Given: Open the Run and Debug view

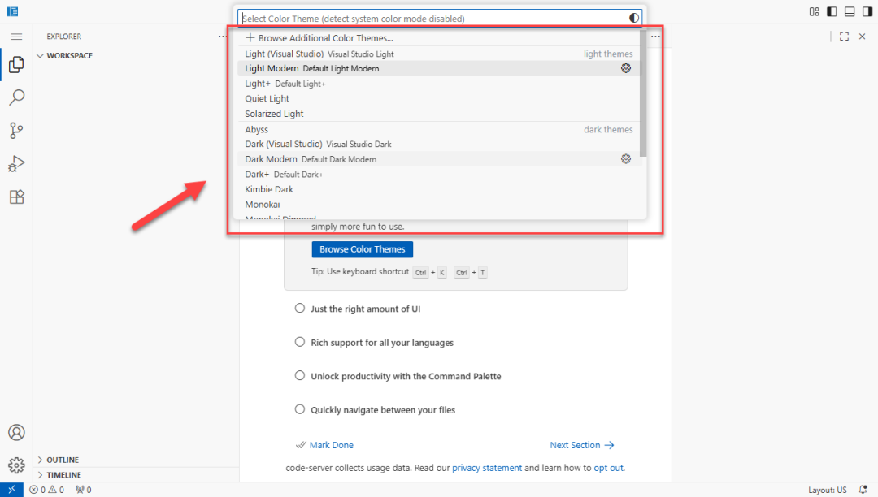Looking at the screenshot, I should [x=16, y=164].
